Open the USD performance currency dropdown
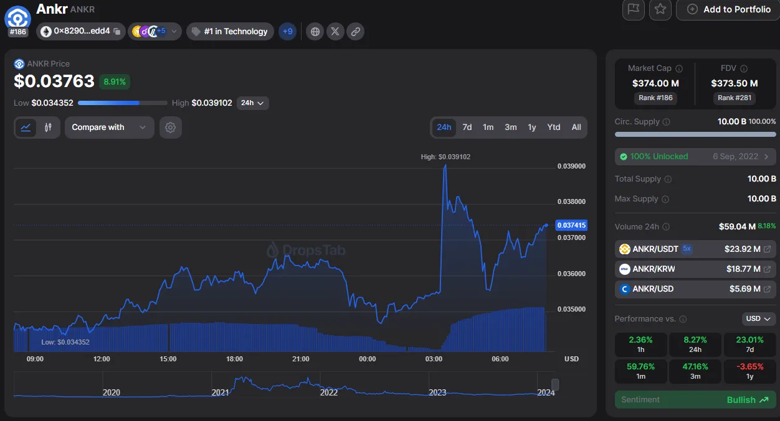Screen dimensions: 780x421 759,318
